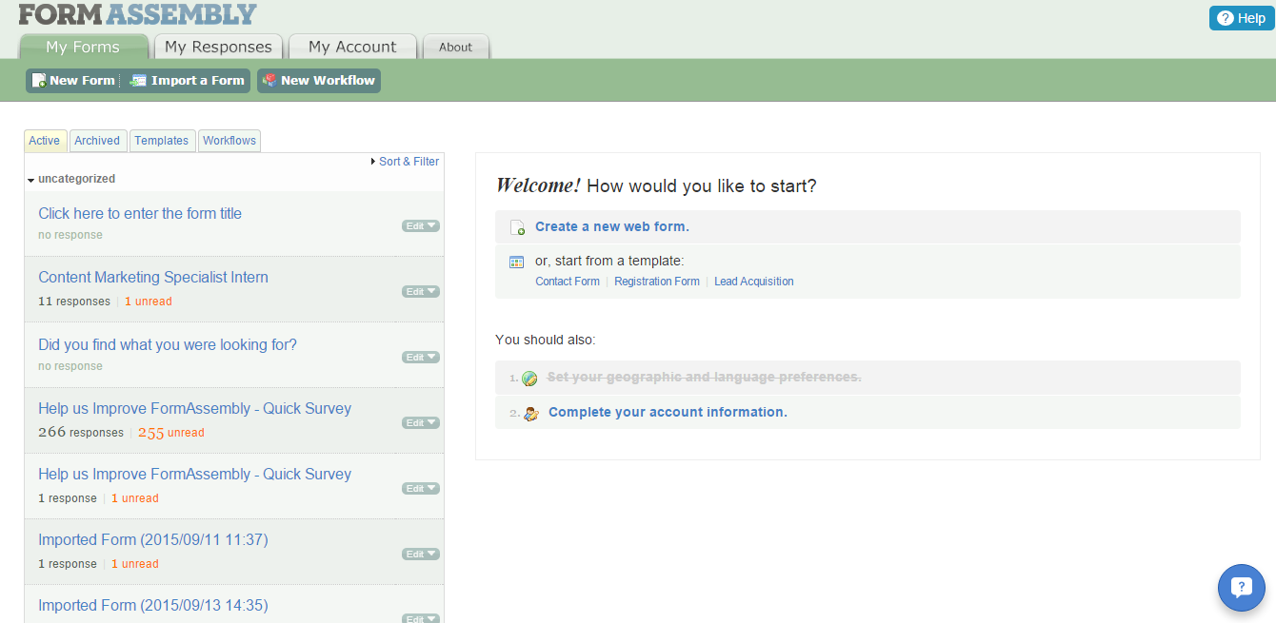Open 'Click here to enter the form title'

pyautogui.click(x=140, y=213)
